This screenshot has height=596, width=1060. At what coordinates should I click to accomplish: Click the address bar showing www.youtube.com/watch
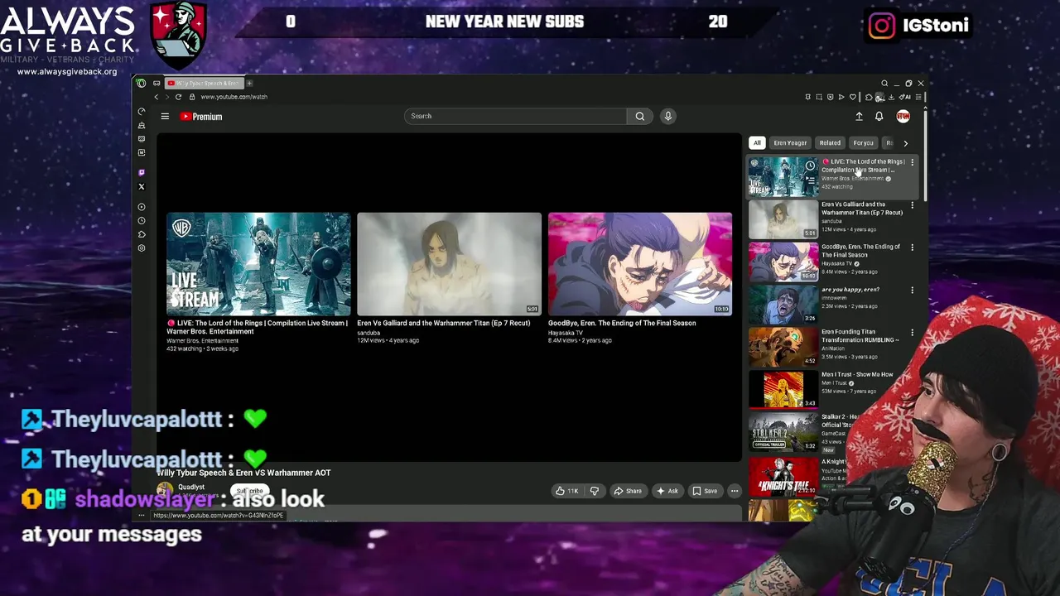234,97
